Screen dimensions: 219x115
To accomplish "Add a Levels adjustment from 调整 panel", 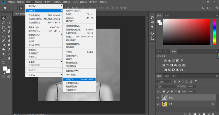I will click(x=169, y=61).
